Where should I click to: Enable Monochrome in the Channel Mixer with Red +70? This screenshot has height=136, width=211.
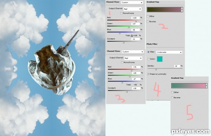(x=122, y=63)
